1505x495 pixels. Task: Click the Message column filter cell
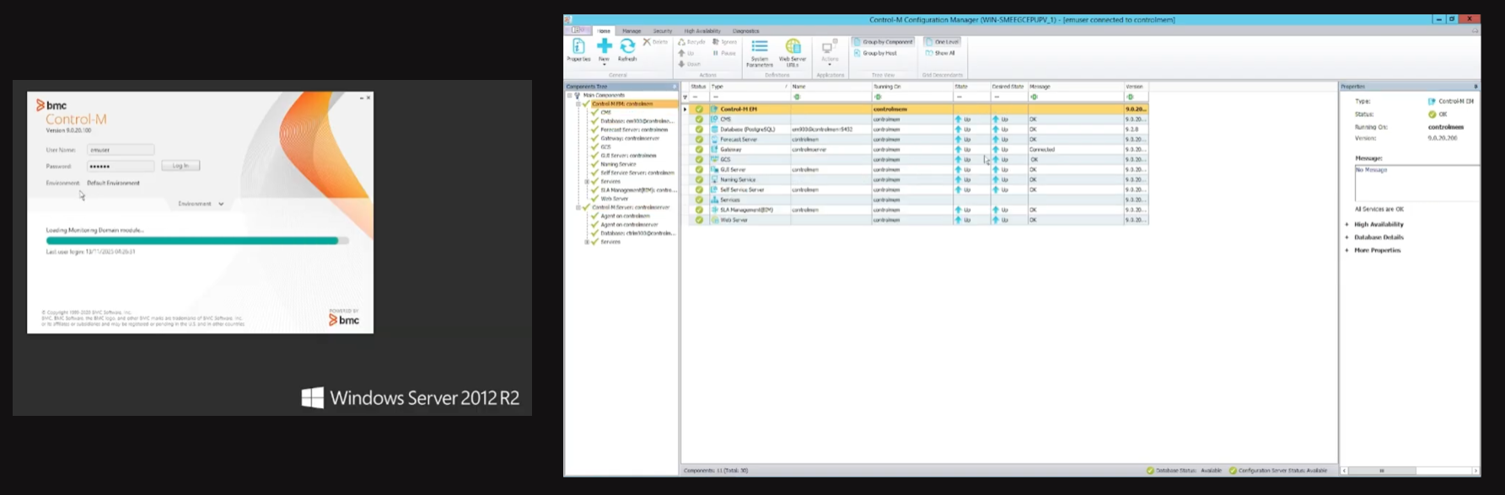coord(1075,97)
